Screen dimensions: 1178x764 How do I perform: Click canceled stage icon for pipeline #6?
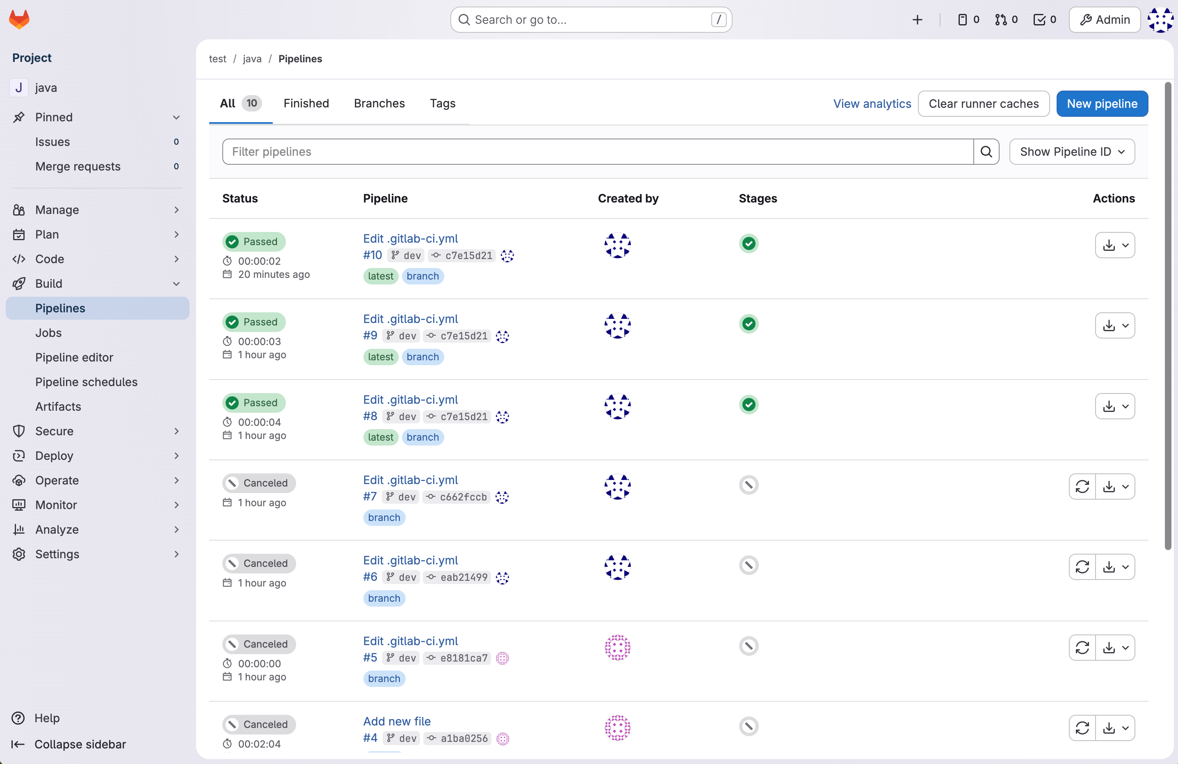point(749,565)
